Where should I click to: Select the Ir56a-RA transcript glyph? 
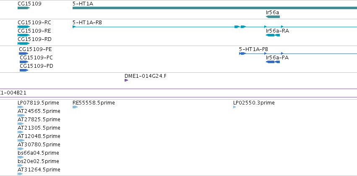[x=273, y=35]
